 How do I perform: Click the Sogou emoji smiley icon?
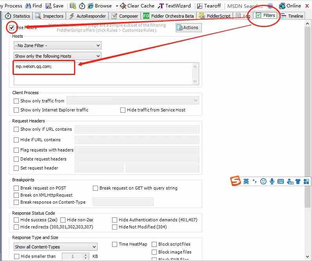263,181
